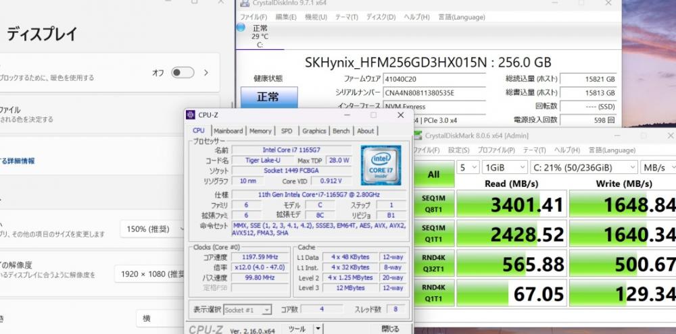This screenshot has width=676, height=334.
Task: Open the Socket #1 selection dropdown in CPU-Z
Action: 247,310
